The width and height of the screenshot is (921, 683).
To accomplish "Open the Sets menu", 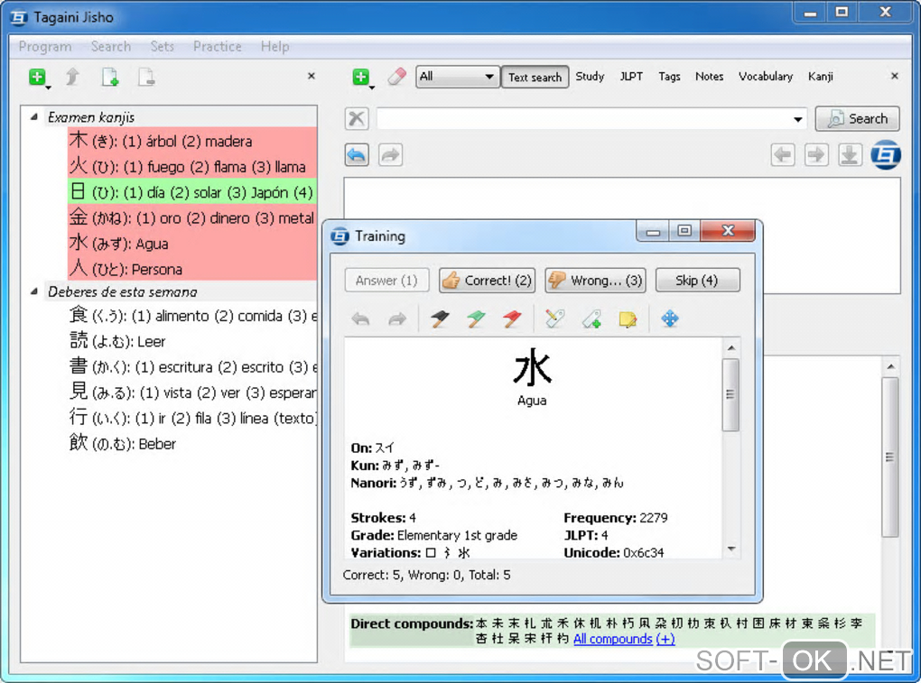I will [x=163, y=46].
